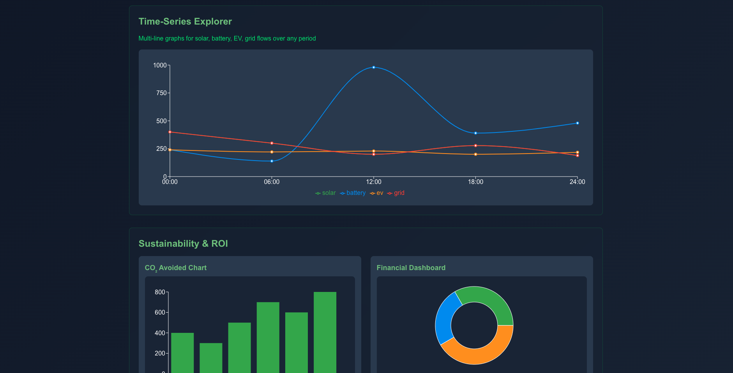Select the first data point on the grid line
The image size is (733, 373).
click(x=170, y=132)
